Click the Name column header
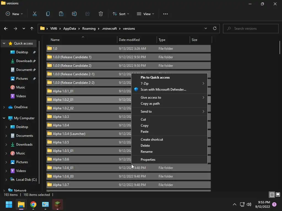Screen dimensions: 282x211 [x=82, y=40]
